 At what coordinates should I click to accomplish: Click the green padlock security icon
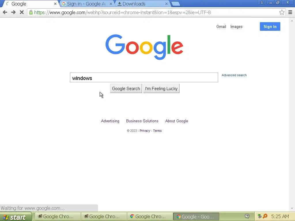pos(31,12)
